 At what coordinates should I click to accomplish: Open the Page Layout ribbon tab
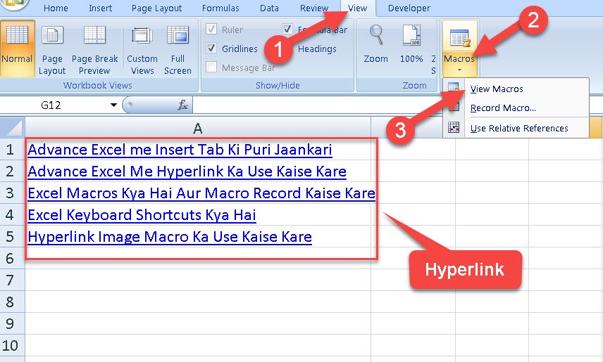tap(156, 8)
